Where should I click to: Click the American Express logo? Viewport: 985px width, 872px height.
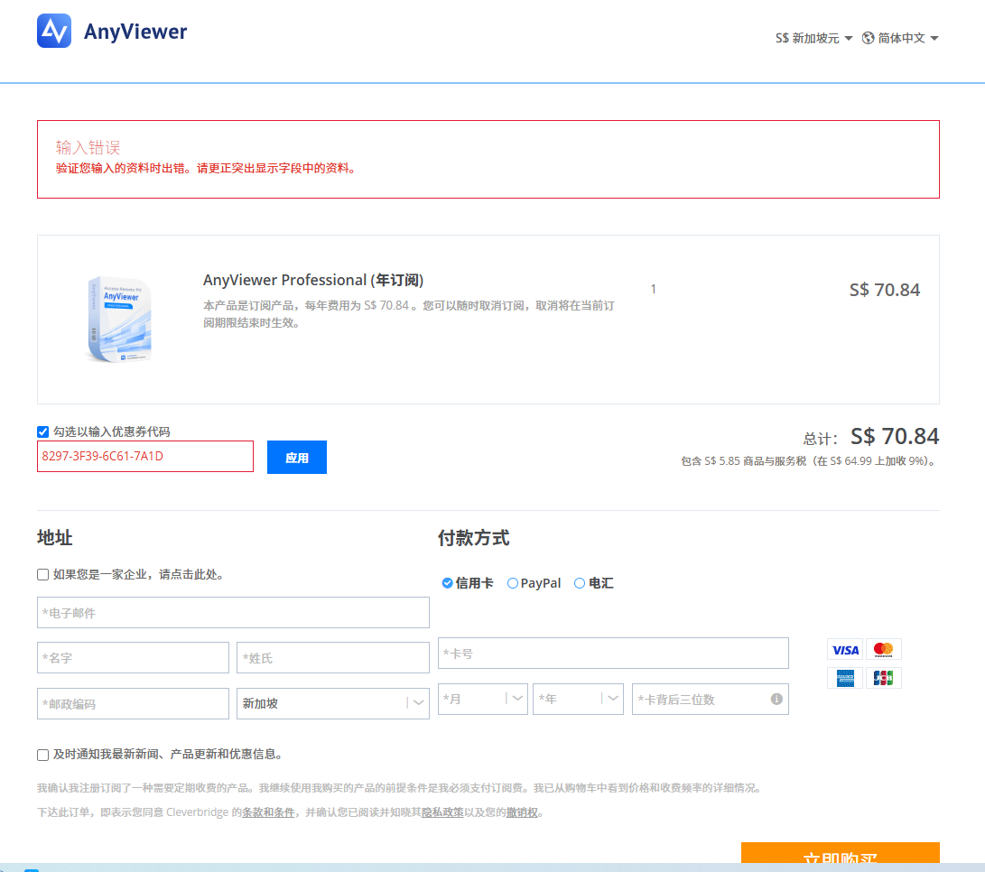[845, 679]
